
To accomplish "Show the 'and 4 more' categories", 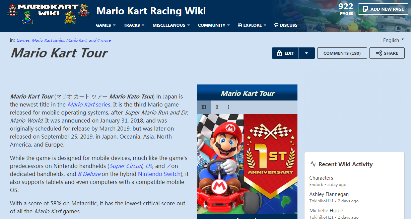I will tap(100, 40).
